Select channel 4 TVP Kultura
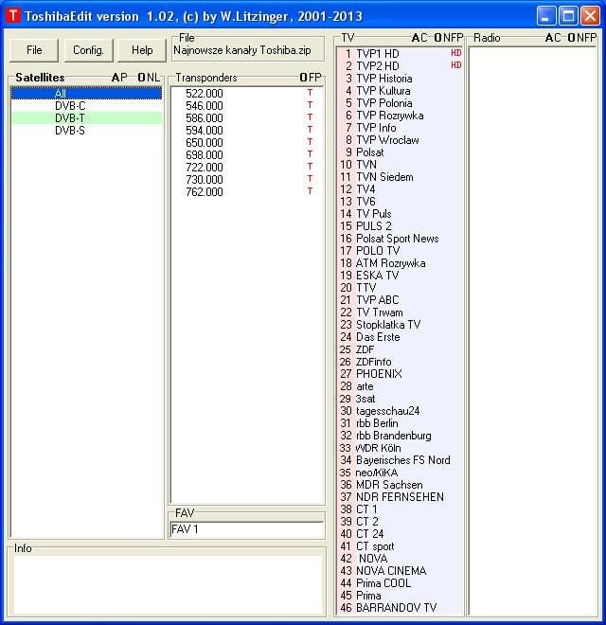The width and height of the screenshot is (606, 625). [x=400, y=91]
